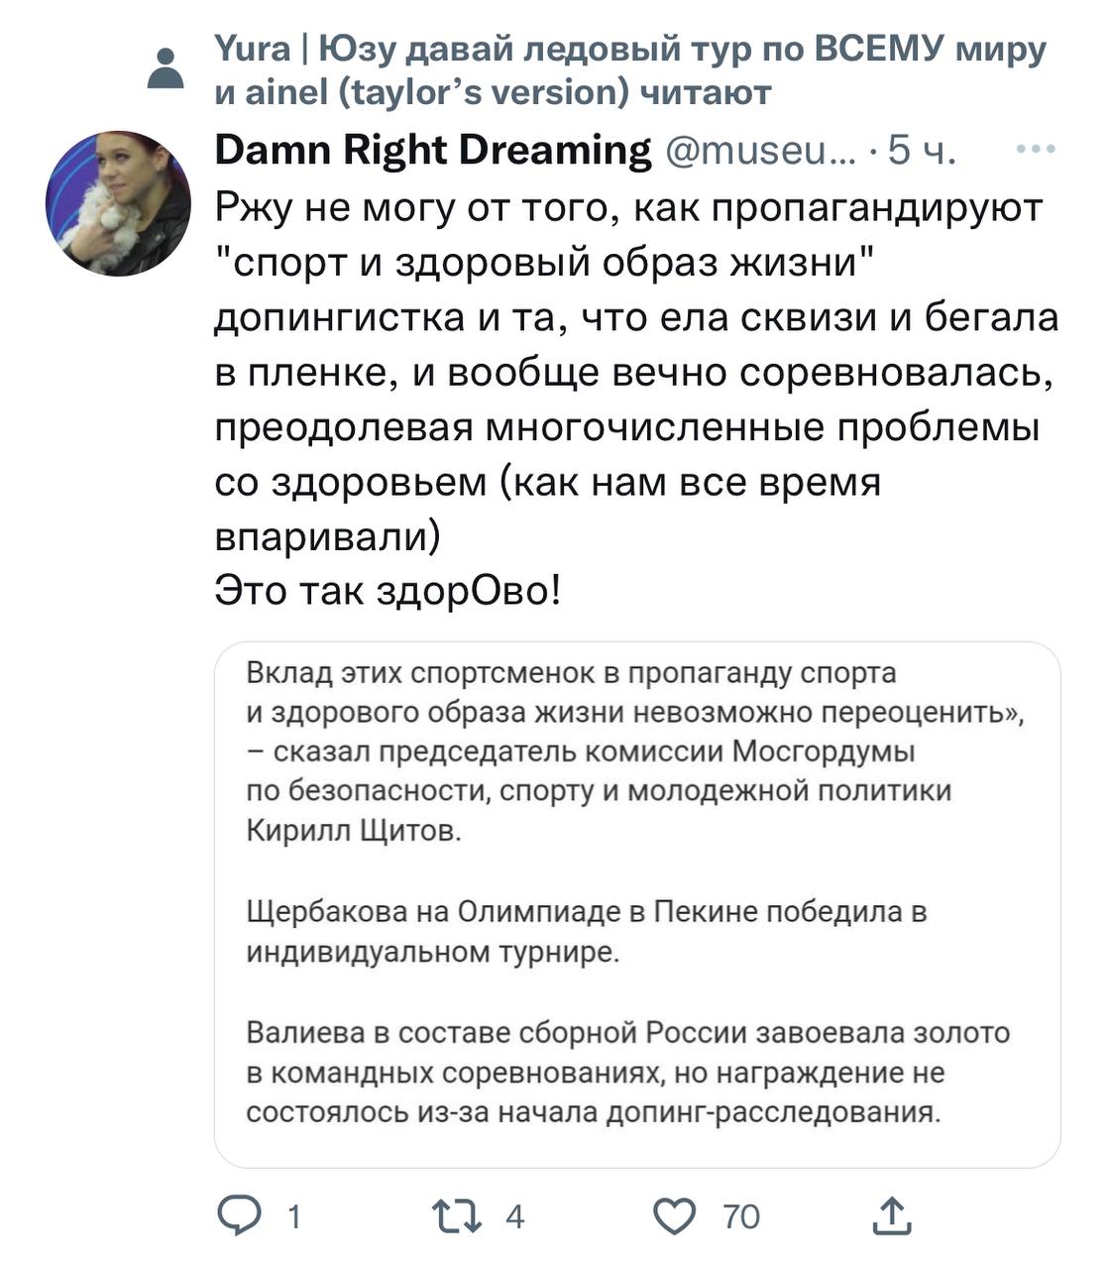Image resolution: width=1107 pixels, height=1269 pixels.
Task: Click the last tweet line 'Это так здорОво!'
Action: pyautogui.click(x=387, y=592)
